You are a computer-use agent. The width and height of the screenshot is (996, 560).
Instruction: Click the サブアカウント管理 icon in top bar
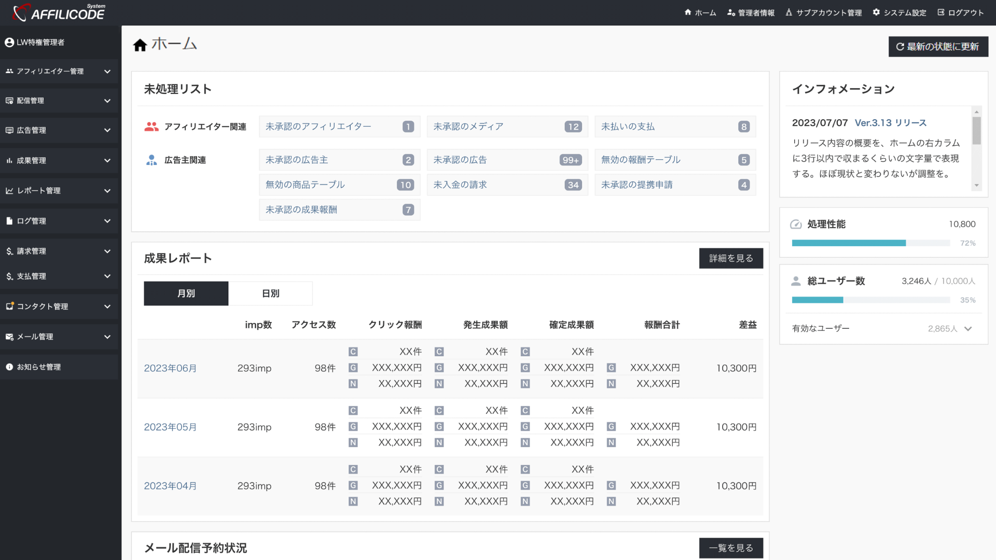[x=789, y=12]
